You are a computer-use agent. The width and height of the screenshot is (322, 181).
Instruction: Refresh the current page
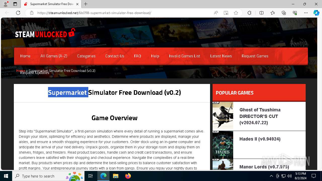click(x=18, y=13)
